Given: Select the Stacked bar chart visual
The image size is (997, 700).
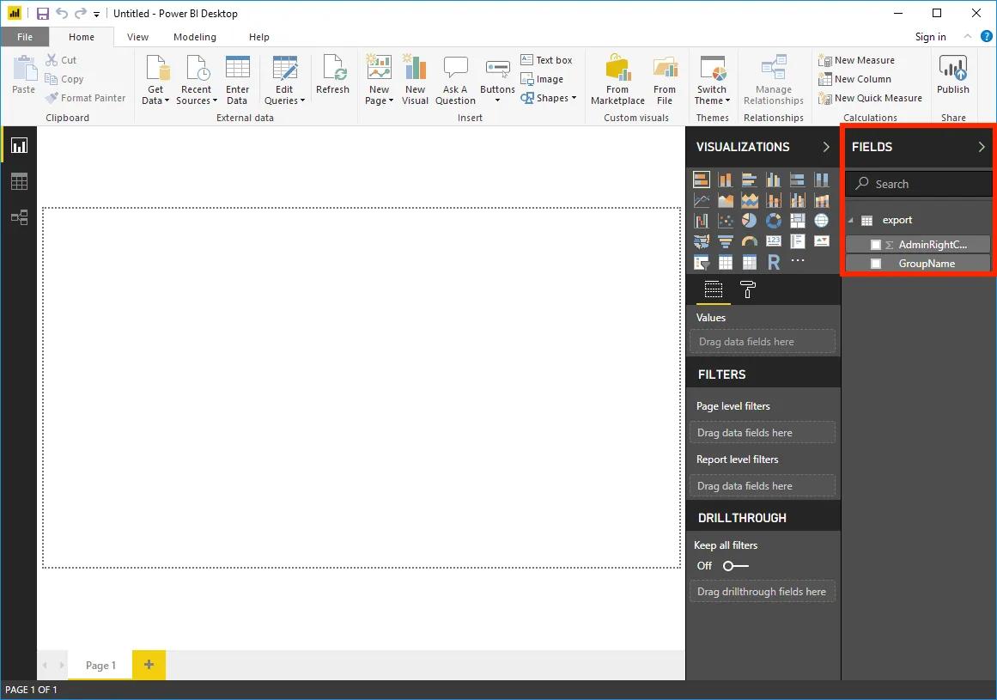Looking at the screenshot, I should pos(702,180).
